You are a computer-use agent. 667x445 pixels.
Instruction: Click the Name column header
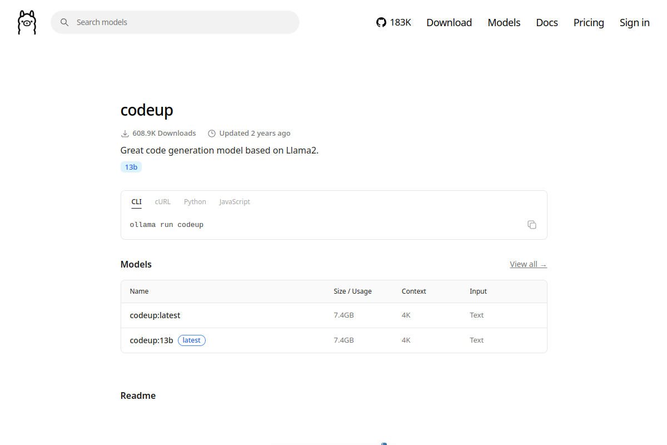(x=139, y=291)
